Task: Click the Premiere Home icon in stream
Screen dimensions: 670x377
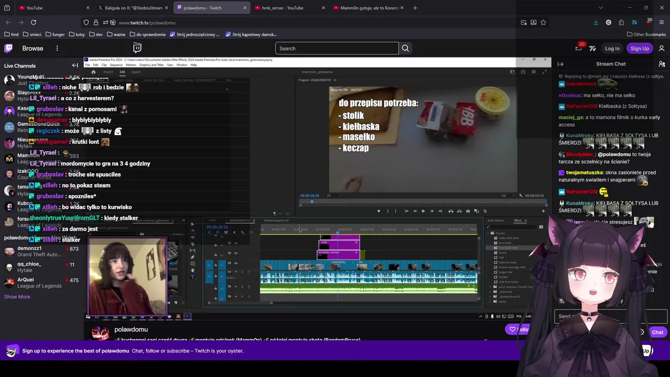Action: [x=93, y=72]
